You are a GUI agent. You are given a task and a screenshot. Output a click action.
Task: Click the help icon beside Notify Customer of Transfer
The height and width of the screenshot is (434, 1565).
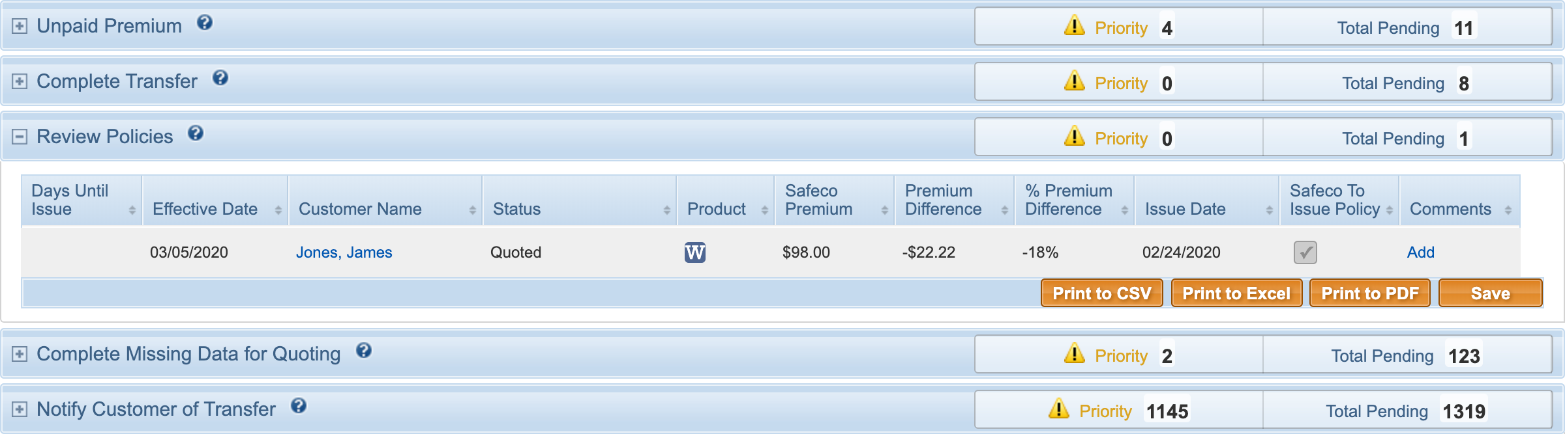[x=299, y=406]
